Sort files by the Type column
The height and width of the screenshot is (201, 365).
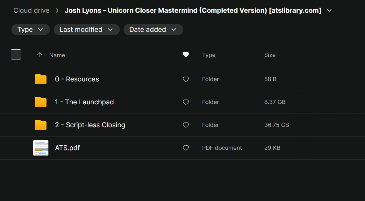click(209, 55)
